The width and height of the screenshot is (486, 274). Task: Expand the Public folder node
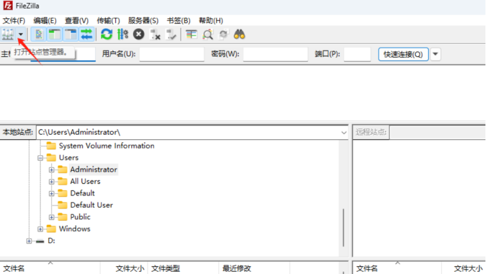click(52, 217)
